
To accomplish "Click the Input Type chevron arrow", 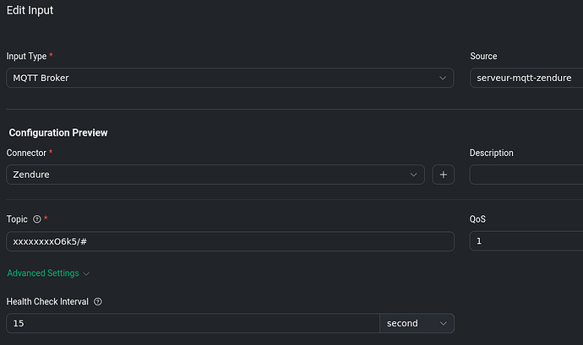I will (x=444, y=78).
